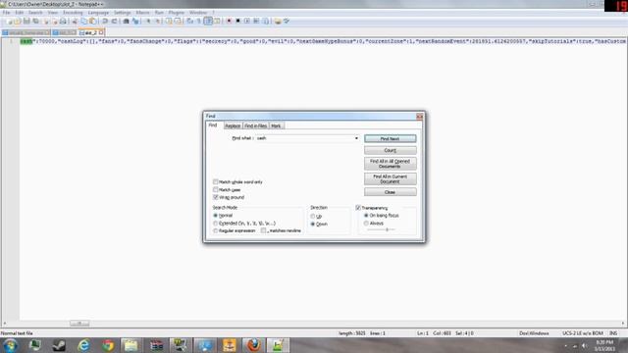Click the Print toolbar icon
The image size is (628, 353).
pos(63,22)
